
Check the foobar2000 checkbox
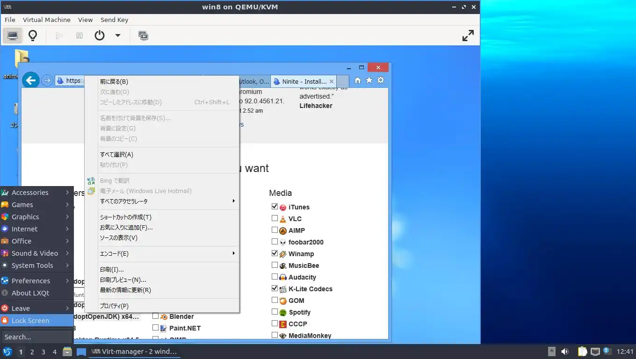click(275, 241)
